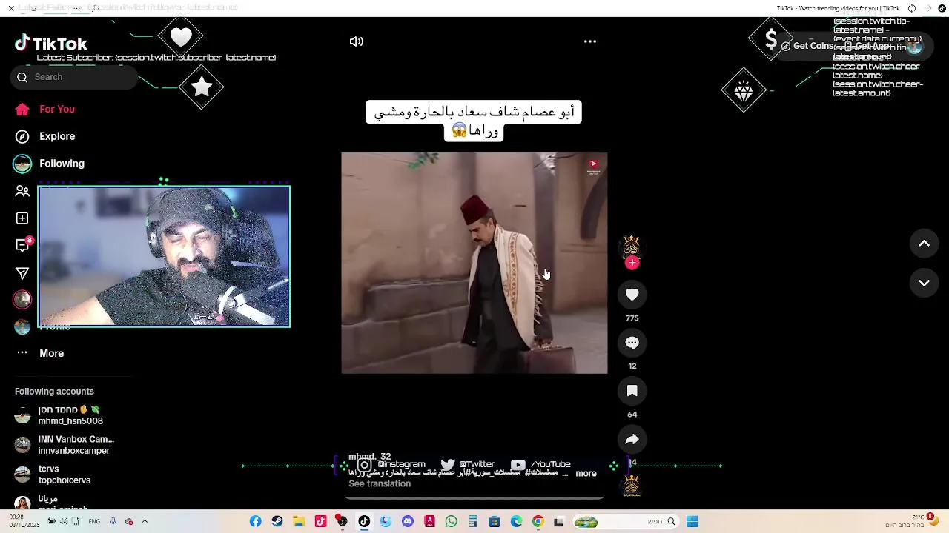Open the creator's avatar beside the video
The image size is (949, 533).
(x=632, y=245)
